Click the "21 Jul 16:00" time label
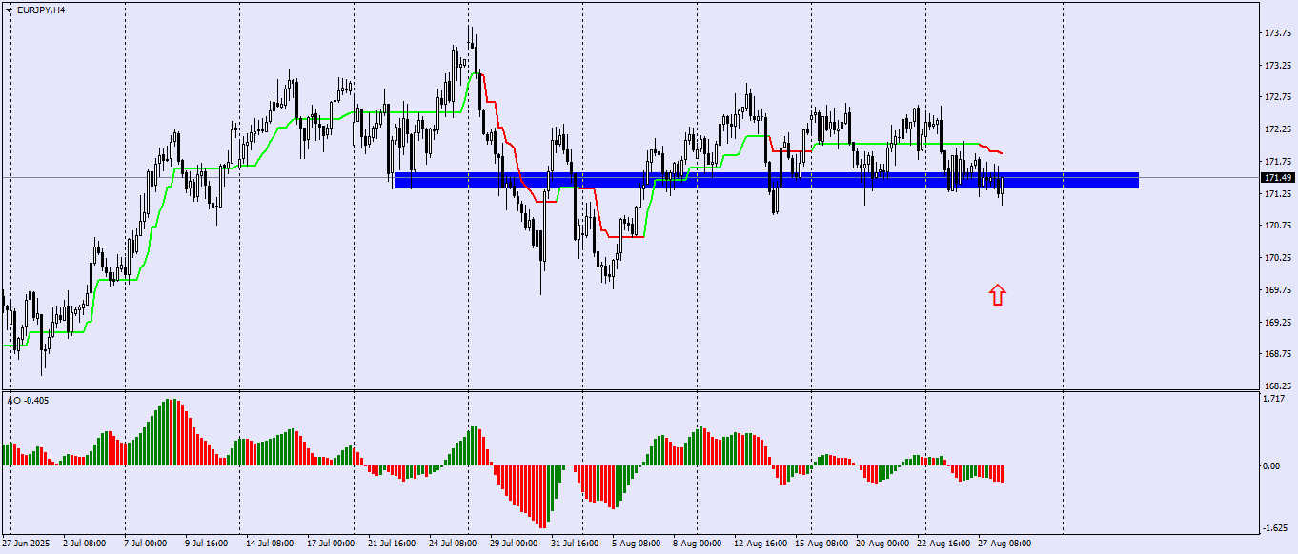 pos(391,544)
